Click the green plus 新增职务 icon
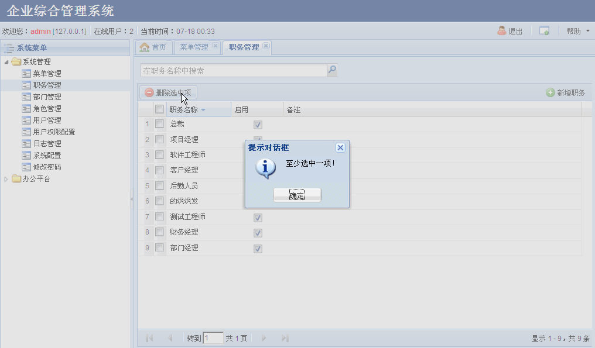This screenshot has height=348, width=595. 550,92
